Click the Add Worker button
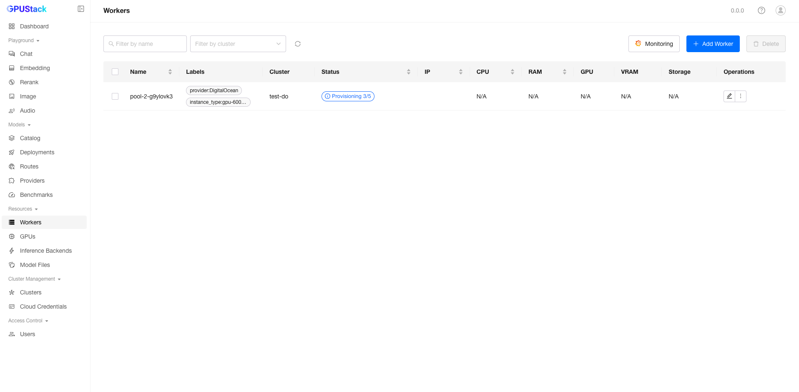 coord(713,44)
